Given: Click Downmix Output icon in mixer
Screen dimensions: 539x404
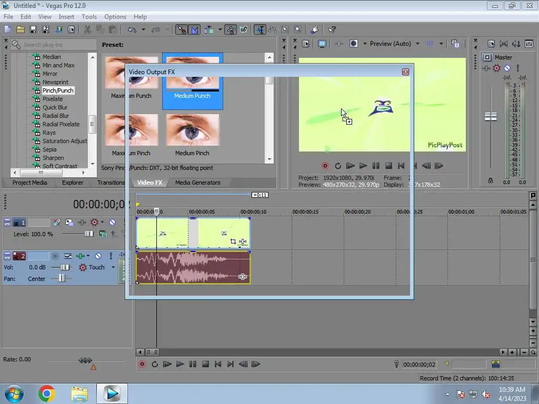Looking at the screenshot, I should [x=504, y=44].
